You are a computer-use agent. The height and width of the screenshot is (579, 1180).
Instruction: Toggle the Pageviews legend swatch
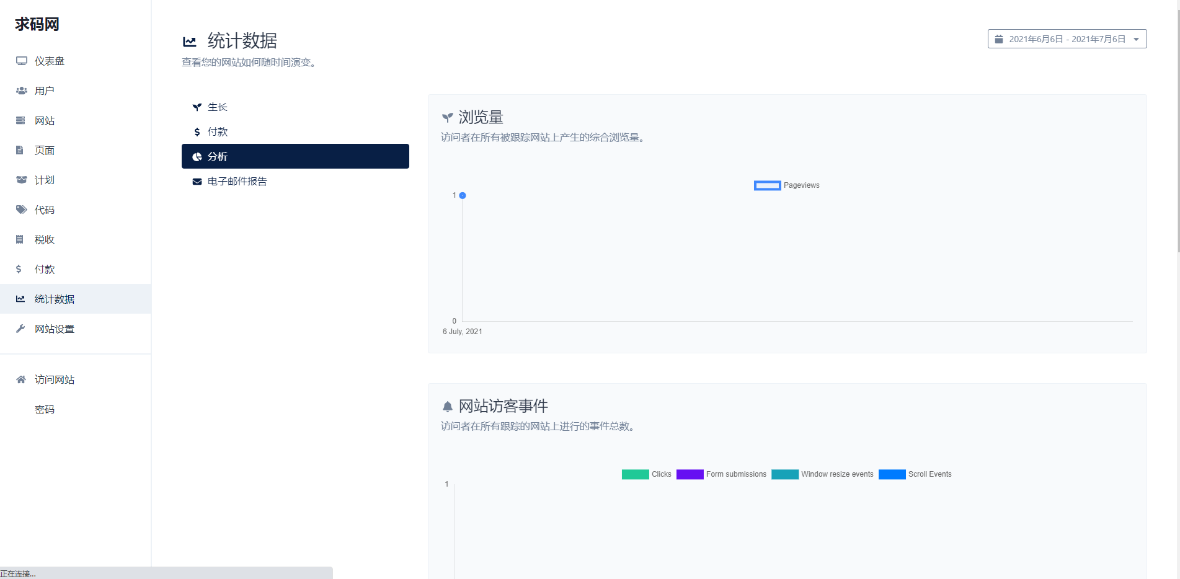pyautogui.click(x=767, y=185)
